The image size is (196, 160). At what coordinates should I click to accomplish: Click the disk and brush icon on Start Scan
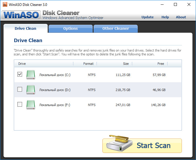tap(119, 143)
